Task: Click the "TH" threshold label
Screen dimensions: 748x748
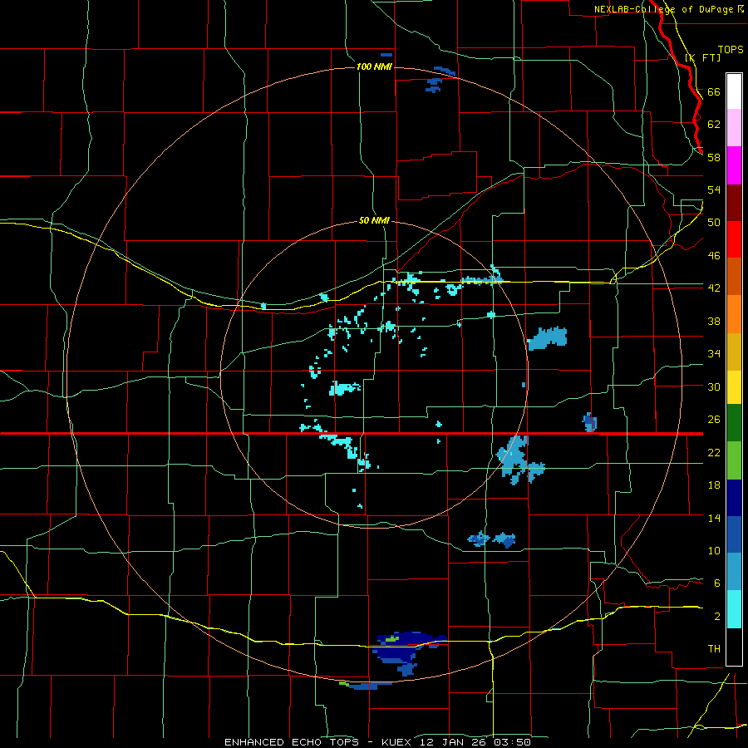Action: (x=714, y=649)
